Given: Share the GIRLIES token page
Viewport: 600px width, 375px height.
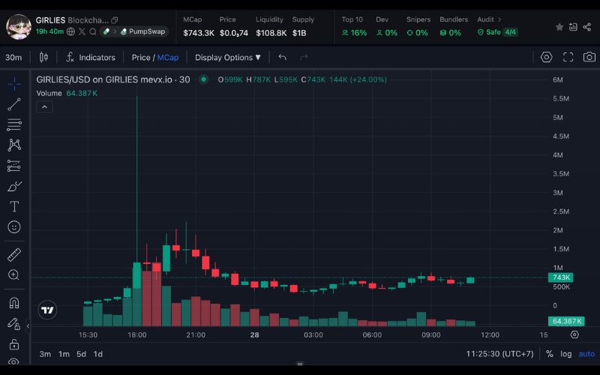Looking at the screenshot, I should [587, 27].
